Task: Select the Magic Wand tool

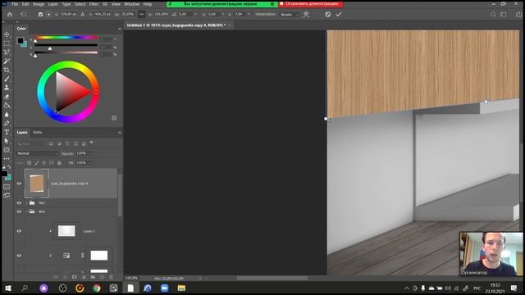Action: coord(7,61)
